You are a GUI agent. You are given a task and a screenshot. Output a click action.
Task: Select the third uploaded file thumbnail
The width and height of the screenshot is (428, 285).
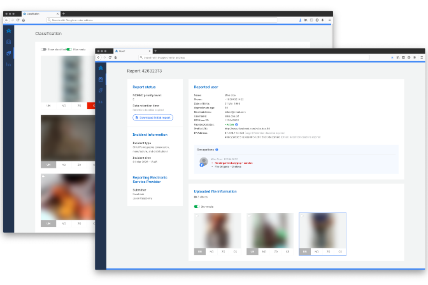[x=322, y=230]
